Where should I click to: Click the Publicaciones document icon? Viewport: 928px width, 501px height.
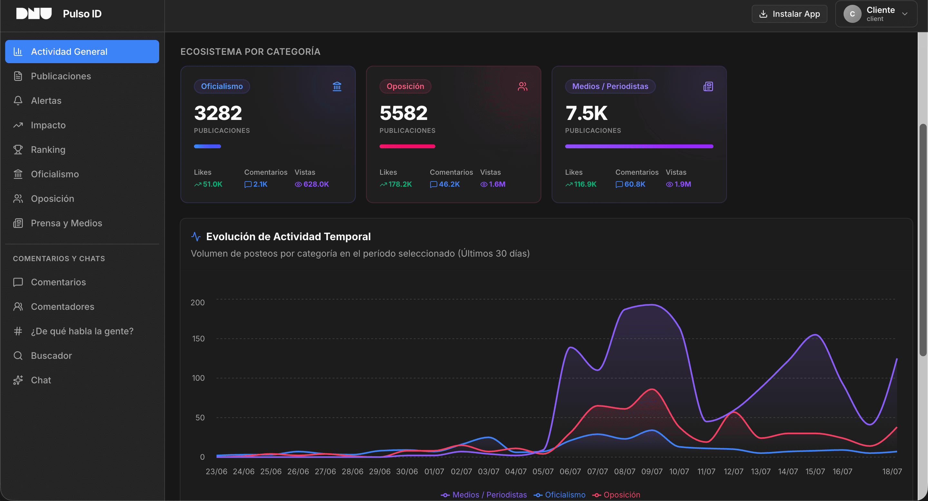(x=18, y=76)
